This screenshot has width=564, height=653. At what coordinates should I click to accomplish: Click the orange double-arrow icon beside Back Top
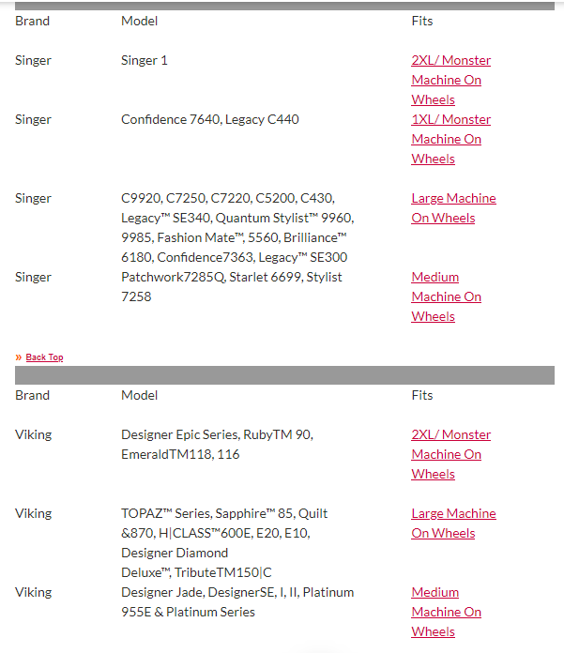(x=19, y=357)
